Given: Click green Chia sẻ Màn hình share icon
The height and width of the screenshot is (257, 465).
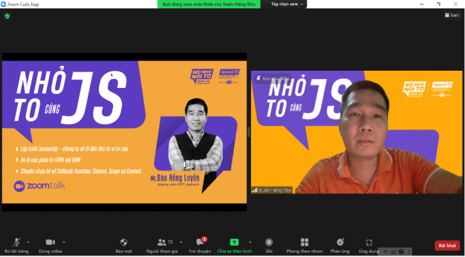Looking at the screenshot, I should [x=234, y=242].
